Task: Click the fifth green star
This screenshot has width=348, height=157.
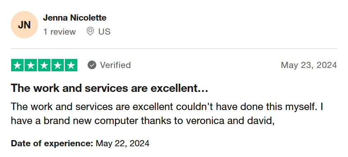Action: pos(71,65)
